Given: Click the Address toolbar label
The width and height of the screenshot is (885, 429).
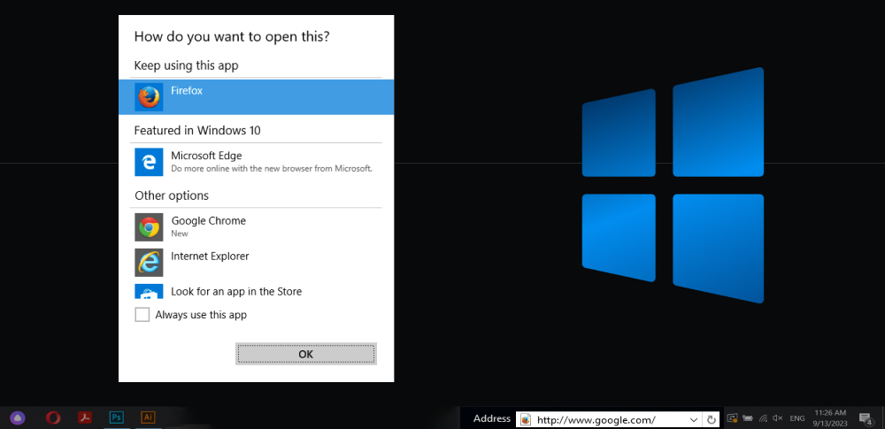Looking at the screenshot, I should coord(492,419).
